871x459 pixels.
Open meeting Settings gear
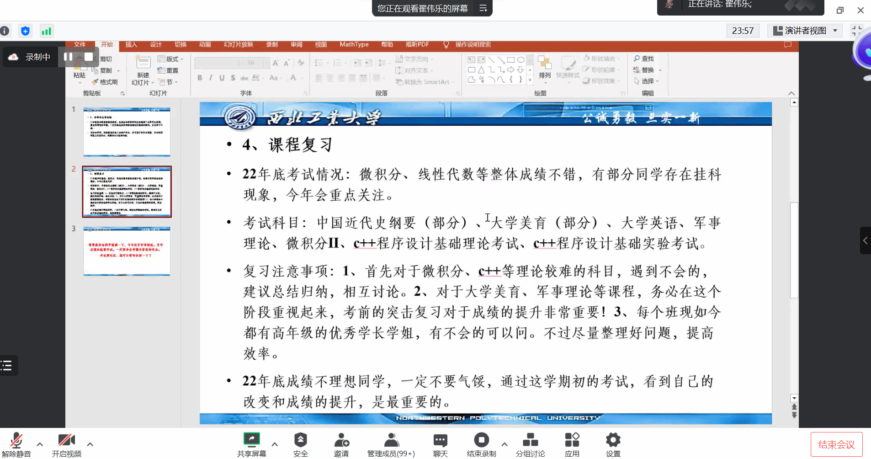click(x=613, y=441)
